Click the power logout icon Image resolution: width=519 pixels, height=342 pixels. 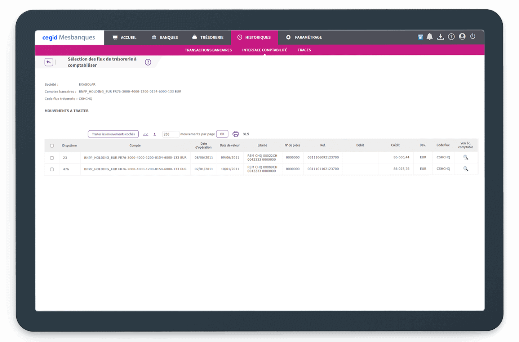pyautogui.click(x=473, y=36)
